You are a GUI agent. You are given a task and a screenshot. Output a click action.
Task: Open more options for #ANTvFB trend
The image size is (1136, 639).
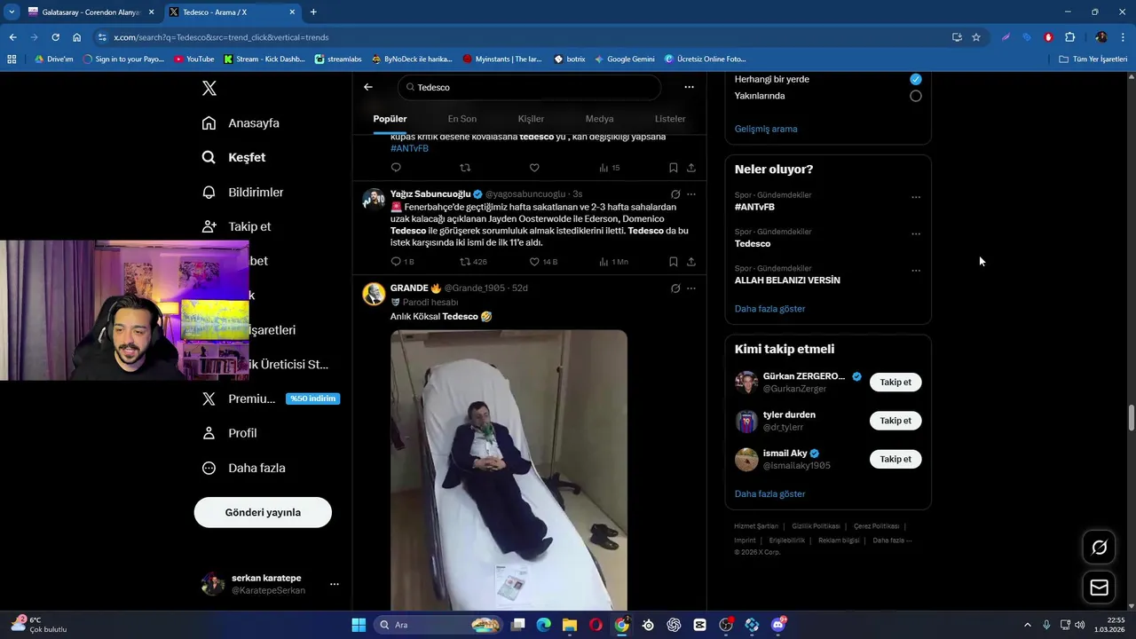pos(916,197)
